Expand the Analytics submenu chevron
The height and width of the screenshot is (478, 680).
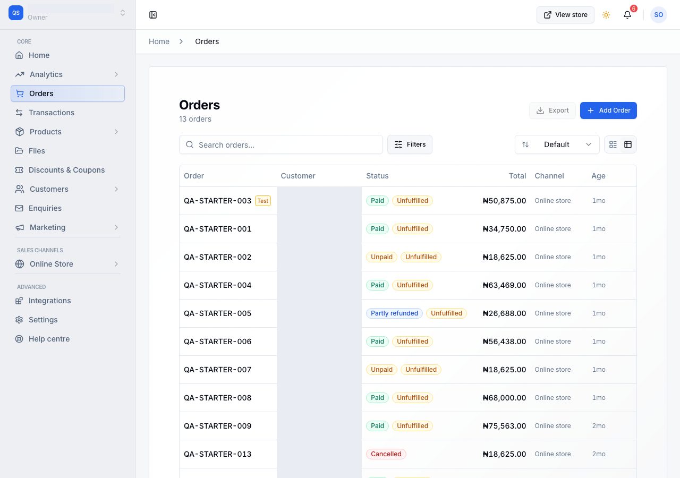[x=116, y=74]
